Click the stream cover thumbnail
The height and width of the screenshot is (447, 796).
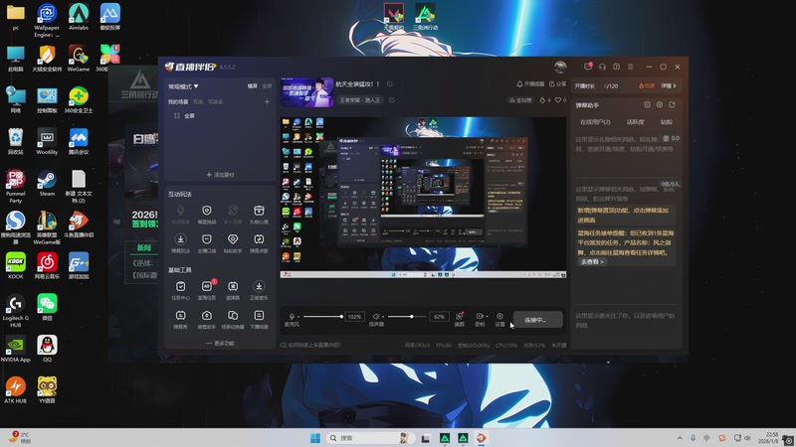pyautogui.click(x=306, y=92)
